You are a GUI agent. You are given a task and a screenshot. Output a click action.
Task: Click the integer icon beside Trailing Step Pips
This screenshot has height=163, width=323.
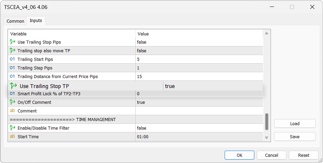(12, 68)
